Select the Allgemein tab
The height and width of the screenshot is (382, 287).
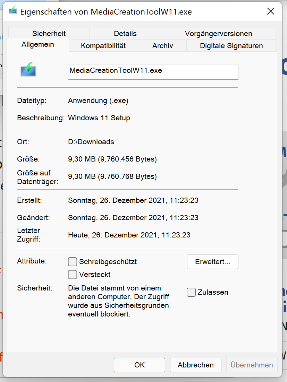pos(38,45)
